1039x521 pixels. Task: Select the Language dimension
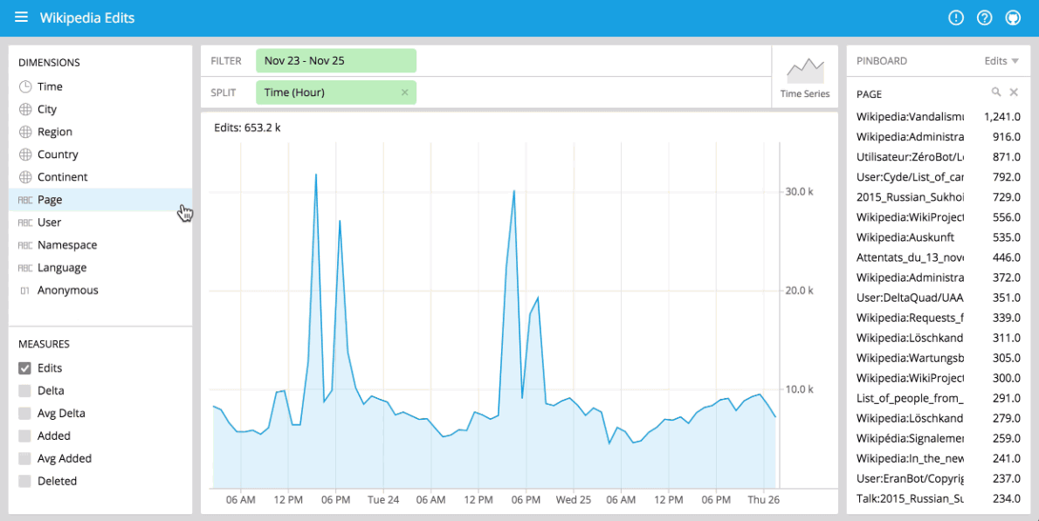100,267
